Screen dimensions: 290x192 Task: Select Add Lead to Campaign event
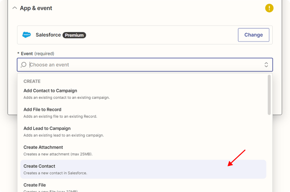[143, 132]
